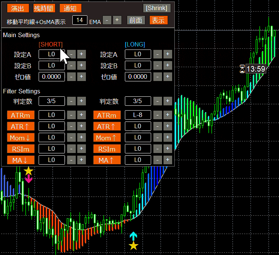Decrease the EMA period with minus
Image resolution: width=279 pixels, height=255 pixels.
[x=107, y=20]
